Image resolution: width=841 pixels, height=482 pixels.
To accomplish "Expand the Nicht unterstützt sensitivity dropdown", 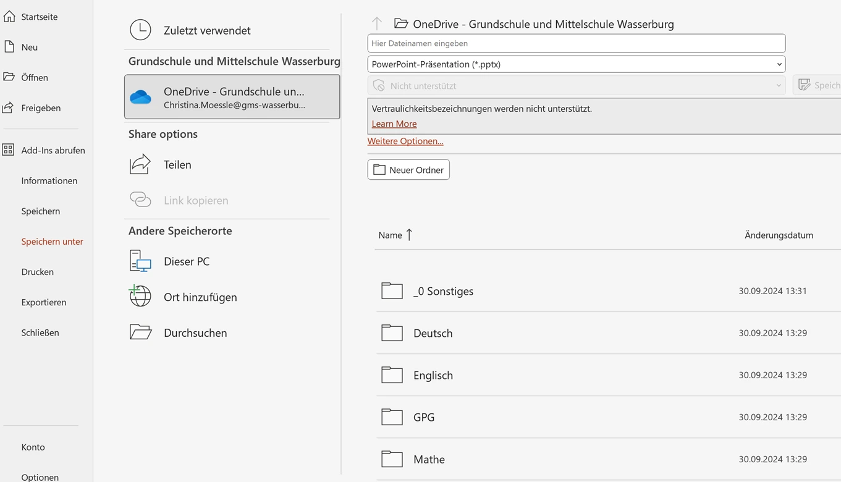I will [576, 86].
